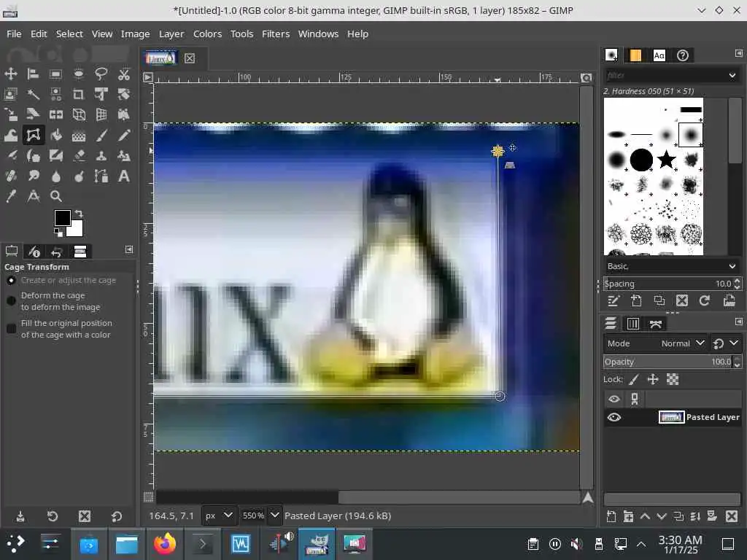Open tool options panel configuration menu
This screenshot has width=747, height=560.
tap(129, 249)
